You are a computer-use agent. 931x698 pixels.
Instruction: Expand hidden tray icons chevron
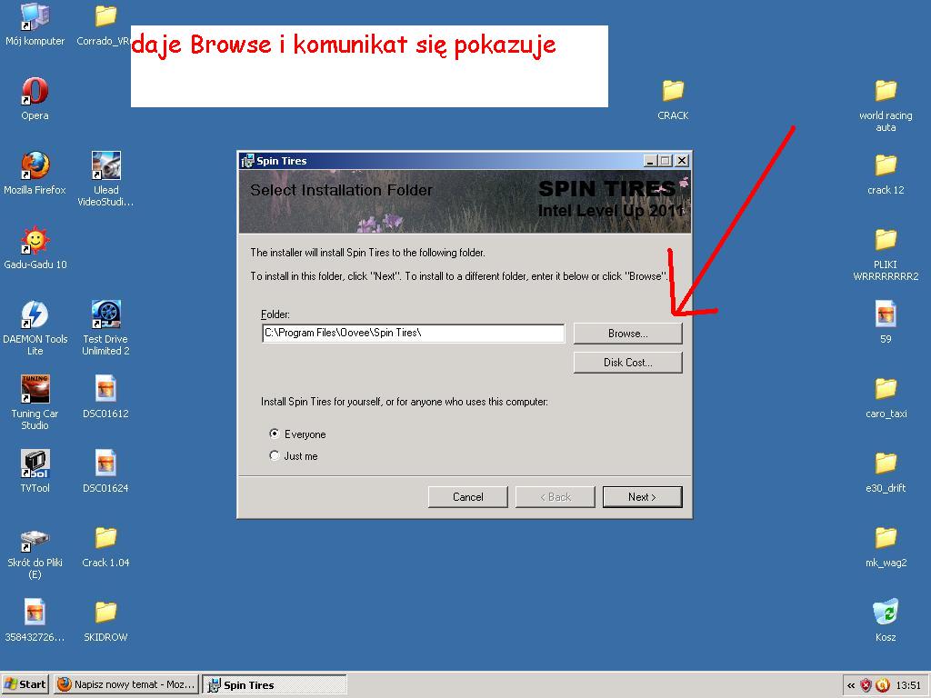(x=851, y=685)
